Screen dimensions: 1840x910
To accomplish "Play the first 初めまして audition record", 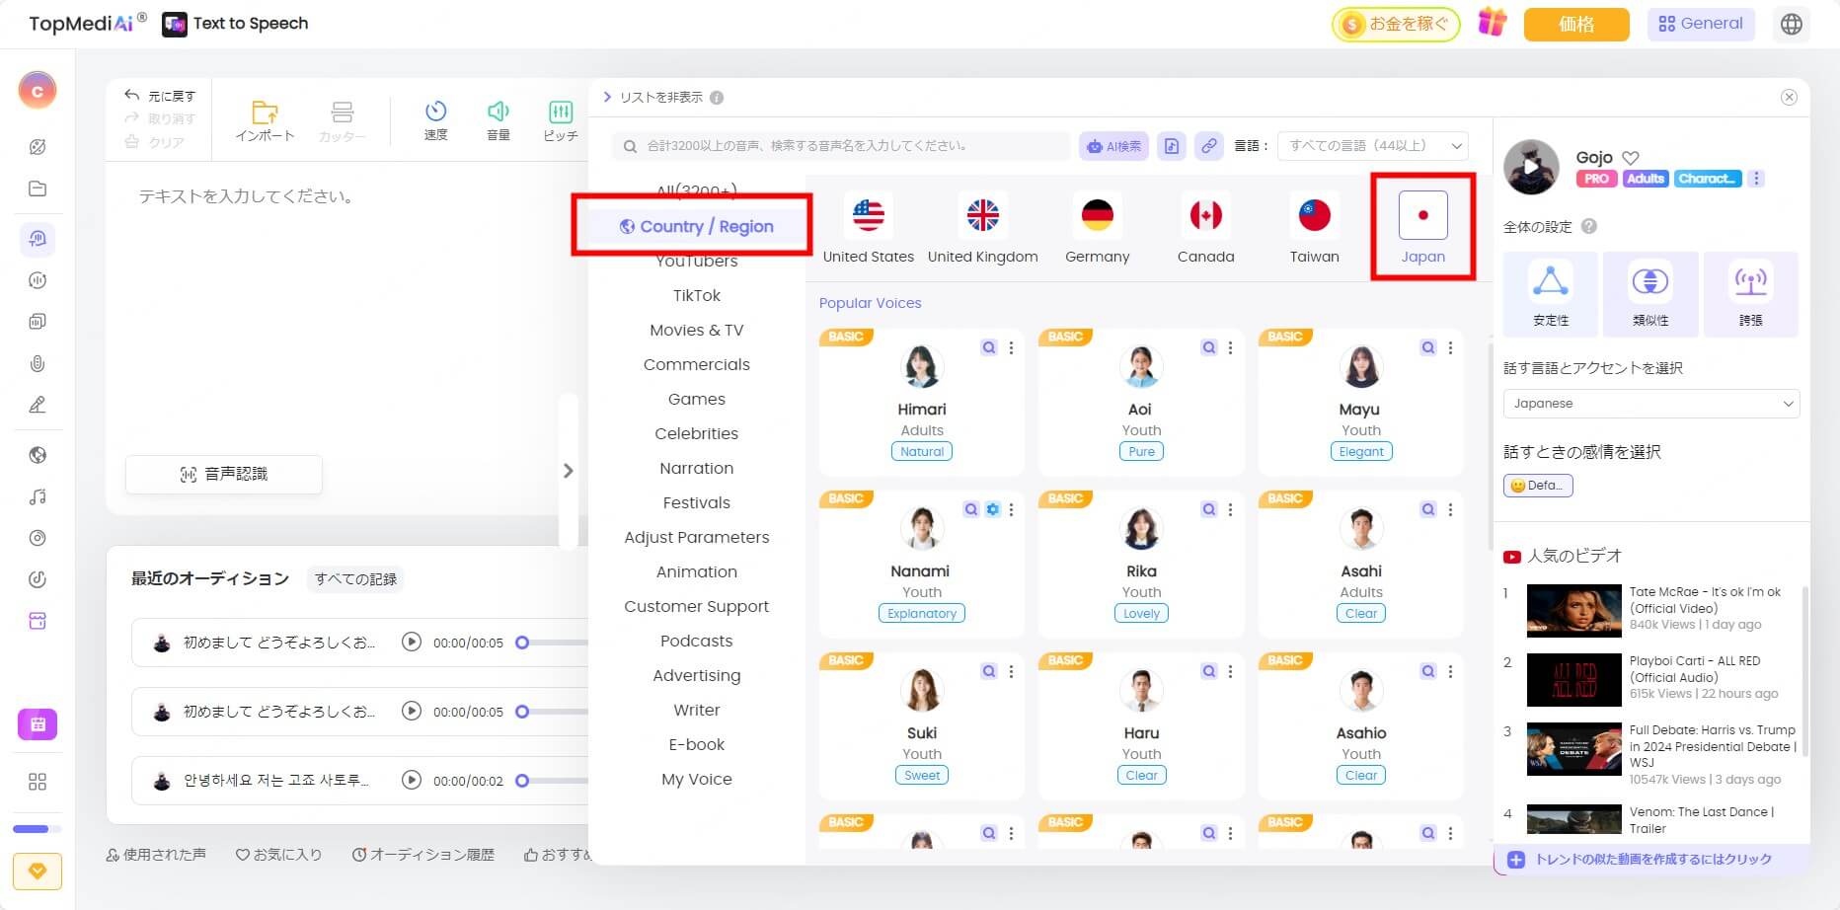I will point(412,643).
